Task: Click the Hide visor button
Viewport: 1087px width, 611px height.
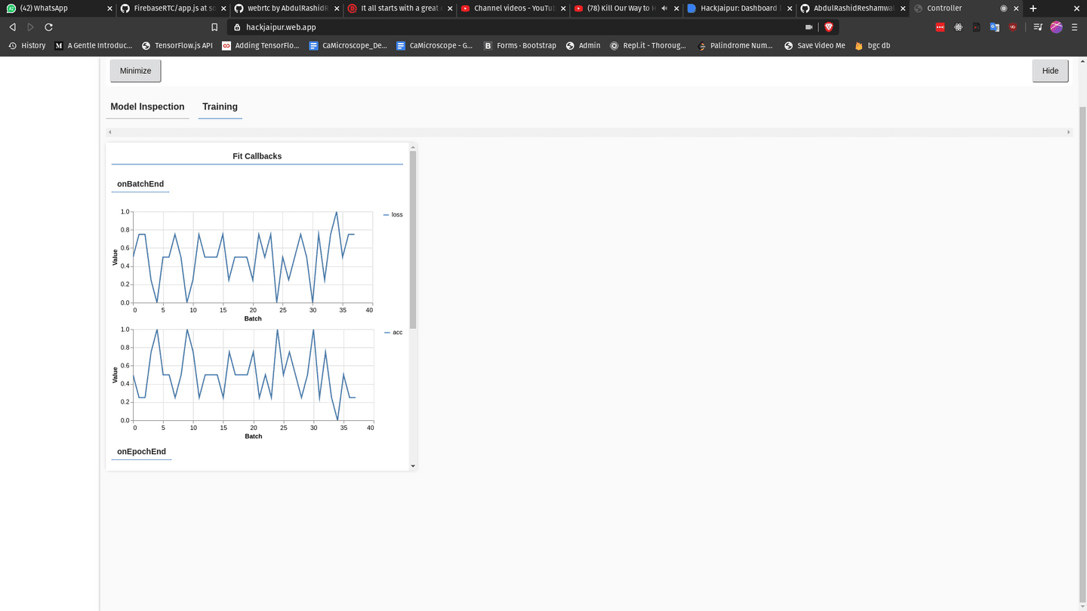Action: tap(1050, 71)
